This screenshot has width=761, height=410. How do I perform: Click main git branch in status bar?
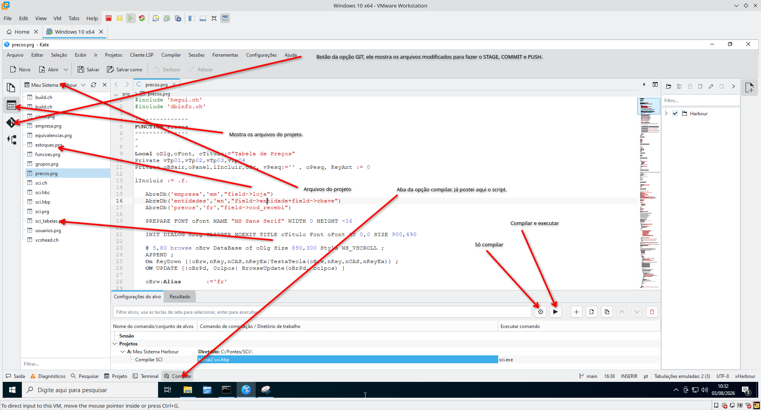[x=588, y=376]
